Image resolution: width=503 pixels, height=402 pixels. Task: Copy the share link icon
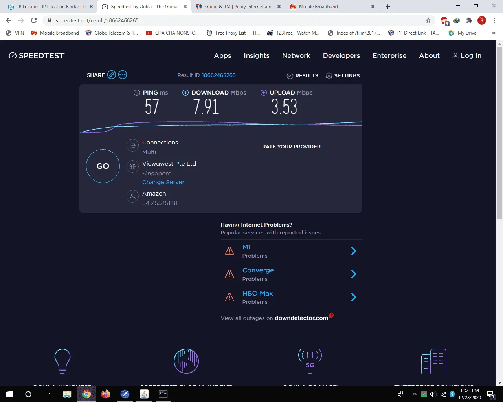click(x=112, y=75)
